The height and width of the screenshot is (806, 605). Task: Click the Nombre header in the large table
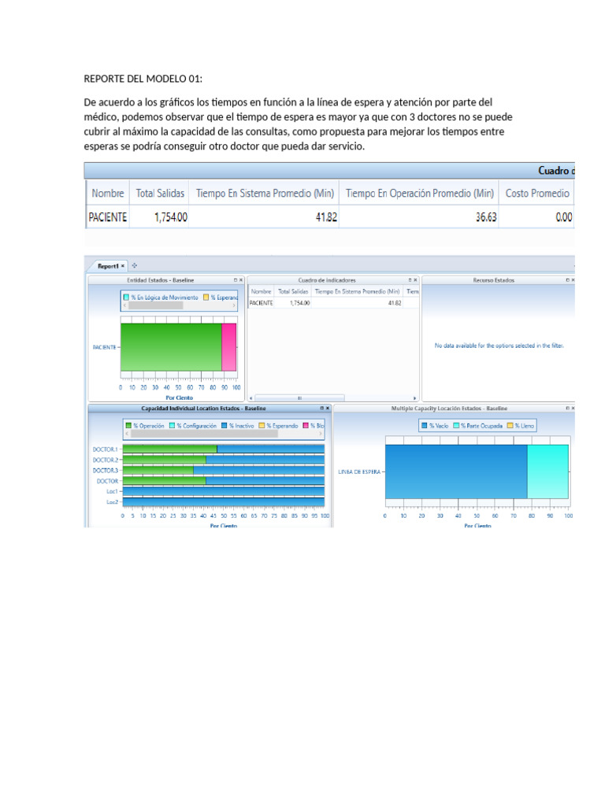[x=107, y=194]
